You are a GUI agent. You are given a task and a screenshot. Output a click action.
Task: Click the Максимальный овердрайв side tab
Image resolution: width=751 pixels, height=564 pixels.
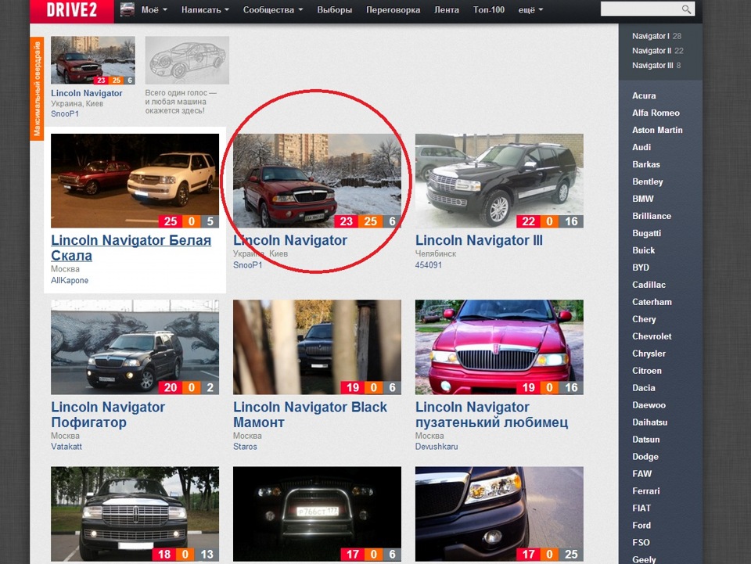[x=37, y=88]
